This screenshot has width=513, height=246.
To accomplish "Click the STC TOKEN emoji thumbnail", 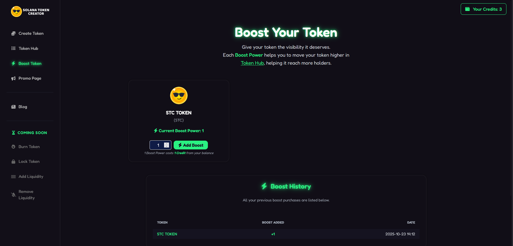I will tap(179, 95).
